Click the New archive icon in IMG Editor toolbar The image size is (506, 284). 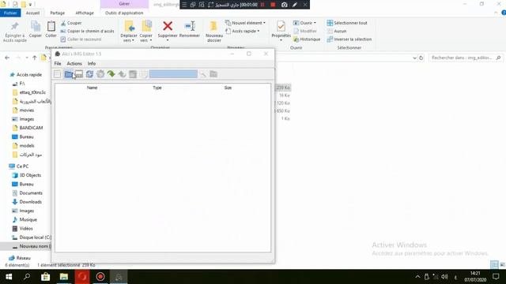(x=57, y=74)
